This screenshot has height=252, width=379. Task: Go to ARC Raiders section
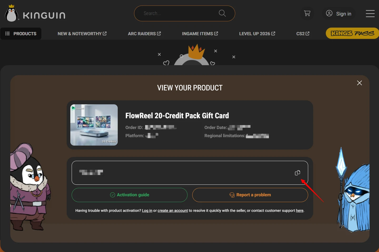(x=144, y=34)
